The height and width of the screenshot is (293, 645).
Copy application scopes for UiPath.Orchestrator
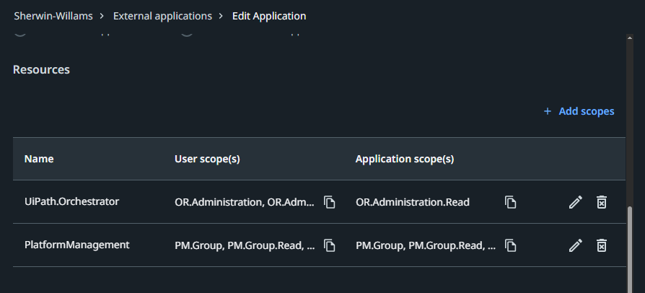point(511,202)
